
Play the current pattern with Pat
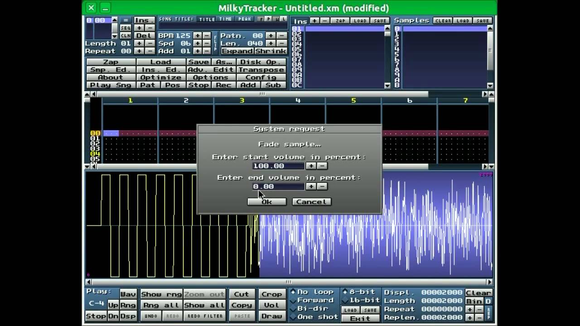(148, 85)
